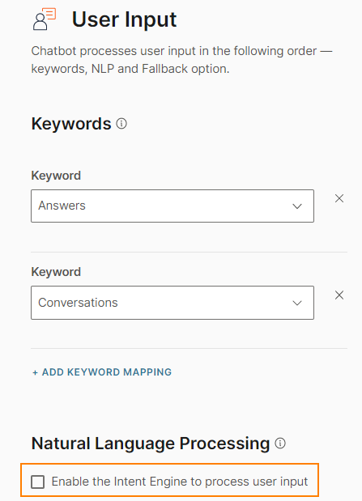This screenshot has height=501, width=362.
Task: Remove the Conversations keyword mapping
Action: pyautogui.click(x=339, y=295)
